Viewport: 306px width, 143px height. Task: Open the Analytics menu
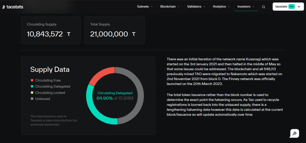pyautogui.click(x=221, y=7)
